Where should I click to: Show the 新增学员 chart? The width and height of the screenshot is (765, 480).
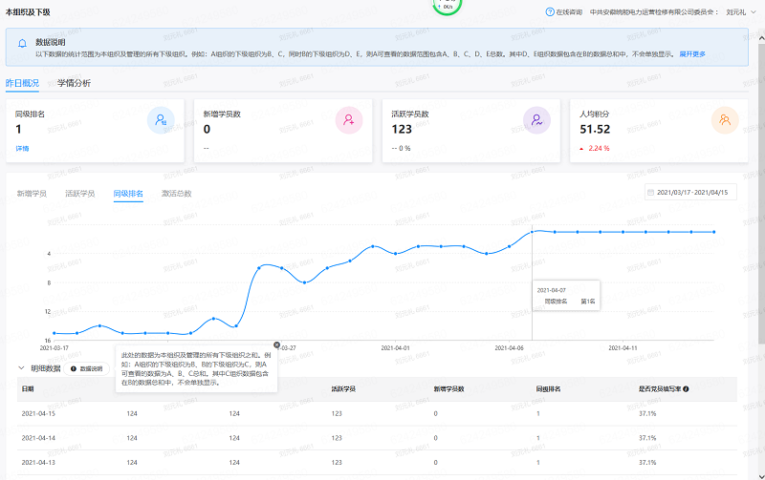[32, 194]
